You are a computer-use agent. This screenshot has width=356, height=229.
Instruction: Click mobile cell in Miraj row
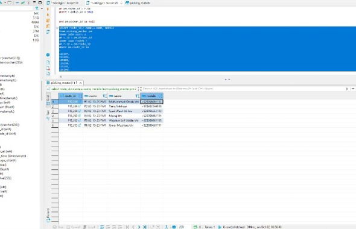point(151,116)
